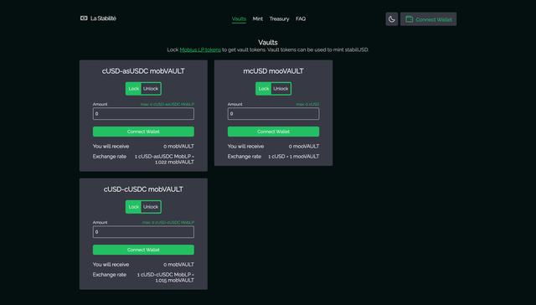Follow the Mobius LP tokens link
The width and height of the screenshot is (536, 305).
point(200,49)
